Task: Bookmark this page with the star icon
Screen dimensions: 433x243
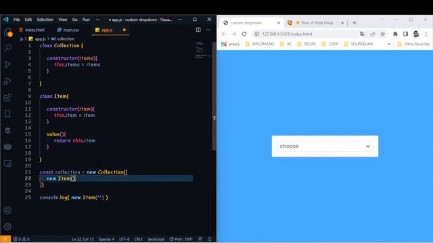Action: point(383,34)
